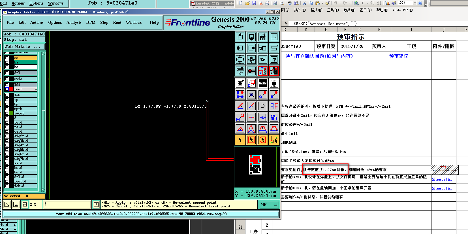Click the 1:2 scale view icon
Screen dimensions: 468x234
[263, 59]
